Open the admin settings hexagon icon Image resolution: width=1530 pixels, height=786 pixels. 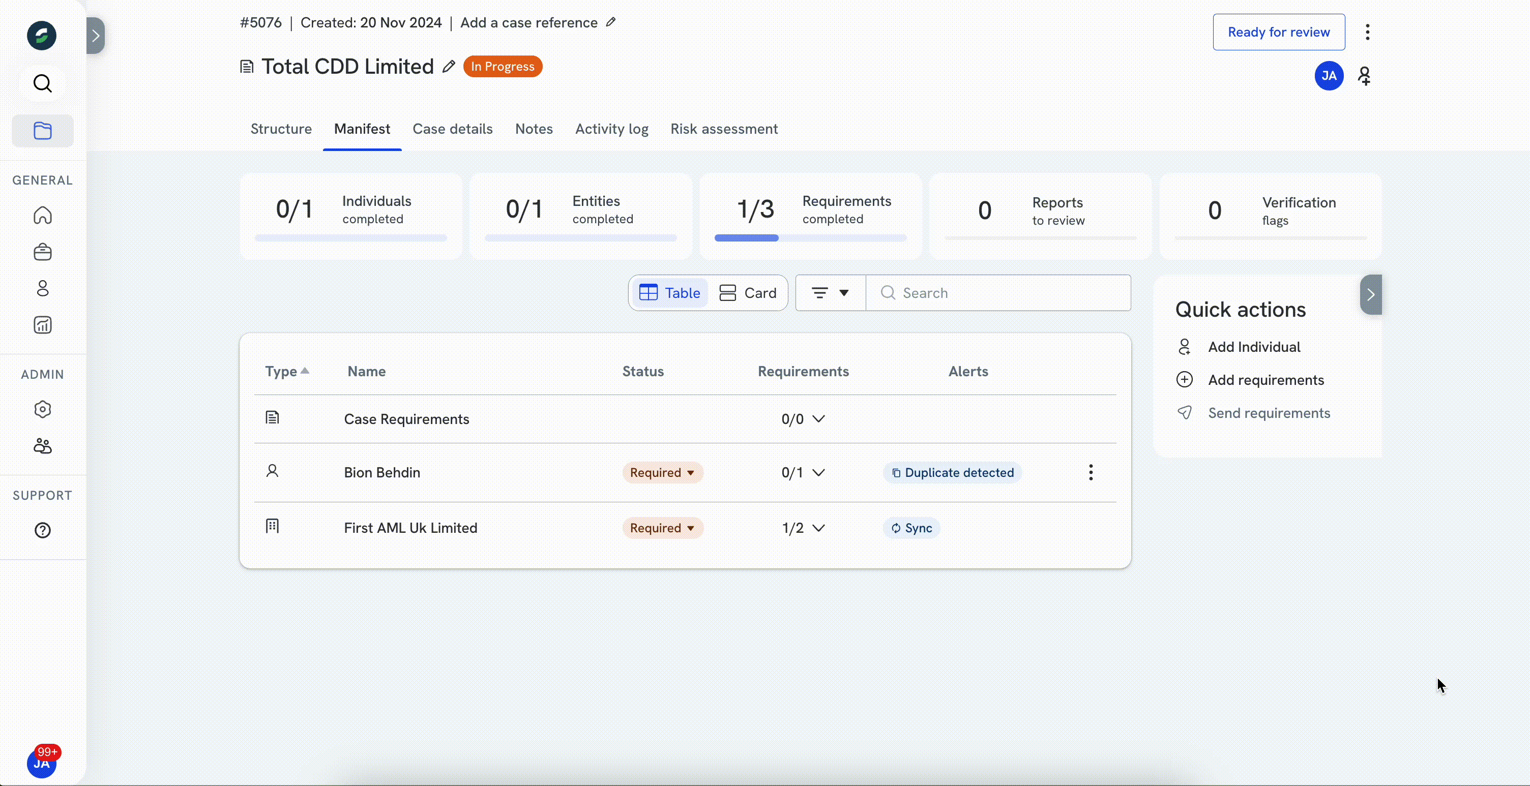42,409
